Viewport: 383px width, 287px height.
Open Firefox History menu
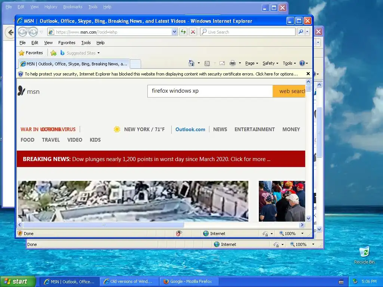pos(51,7)
